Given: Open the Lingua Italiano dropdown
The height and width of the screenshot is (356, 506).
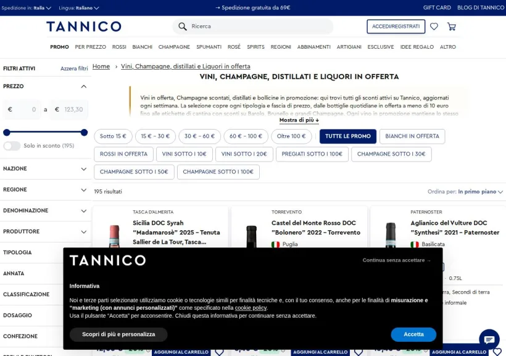Looking at the screenshot, I should pyautogui.click(x=79, y=8).
